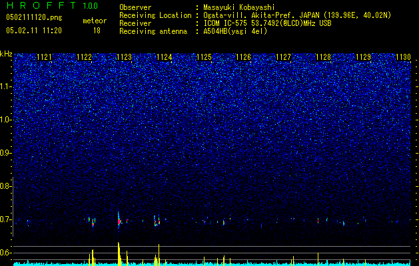Click the 1.0 frequency axis label

[x=5, y=120]
